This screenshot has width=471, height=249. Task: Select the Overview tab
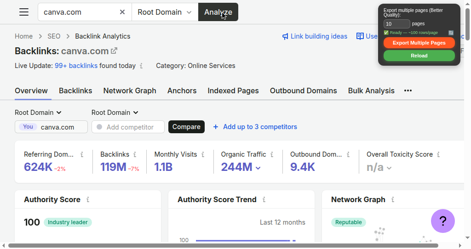point(31,91)
